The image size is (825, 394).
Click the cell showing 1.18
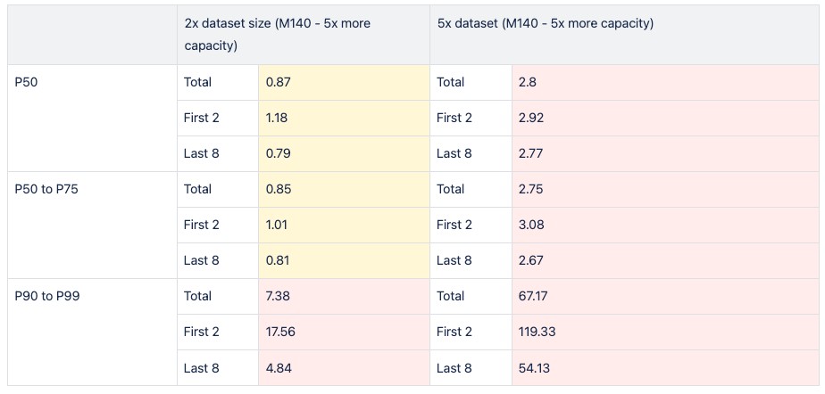coord(344,118)
